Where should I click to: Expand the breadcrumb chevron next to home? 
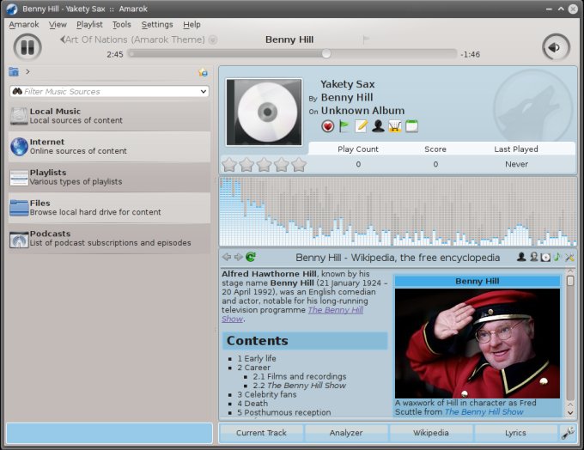click(x=27, y=71)
